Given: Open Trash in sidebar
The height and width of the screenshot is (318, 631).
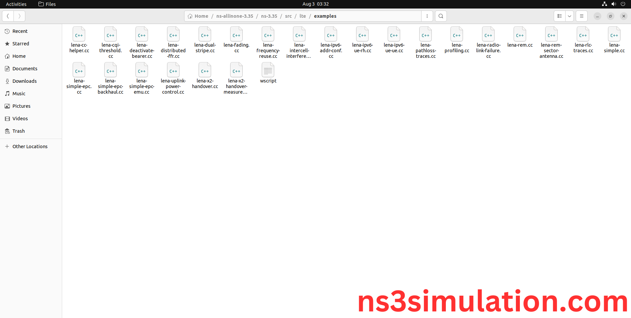Looking at the screenshot, I should (31, 131).
